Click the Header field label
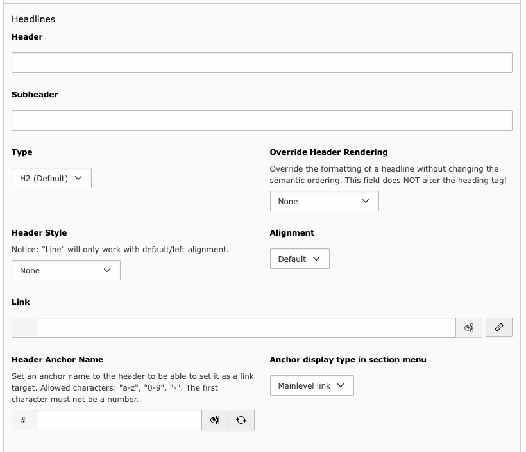The width and height of the screenshot is (526, 452). click(27, 37)
